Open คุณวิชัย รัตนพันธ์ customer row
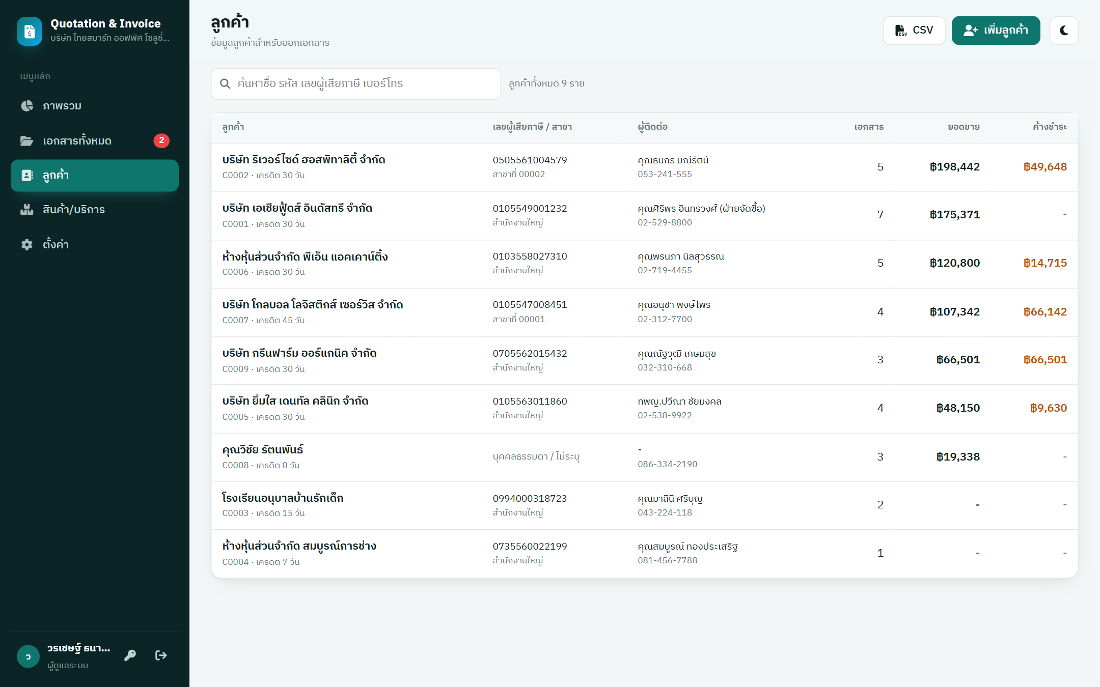This screenshot has height=687, width=1100. [645, 457]
